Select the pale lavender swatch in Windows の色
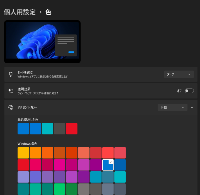The height and width of the screenshot is (195, 200). 23,177
